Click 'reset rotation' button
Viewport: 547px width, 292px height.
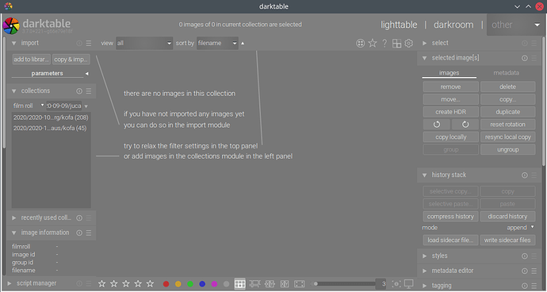(x=507, y=125)
